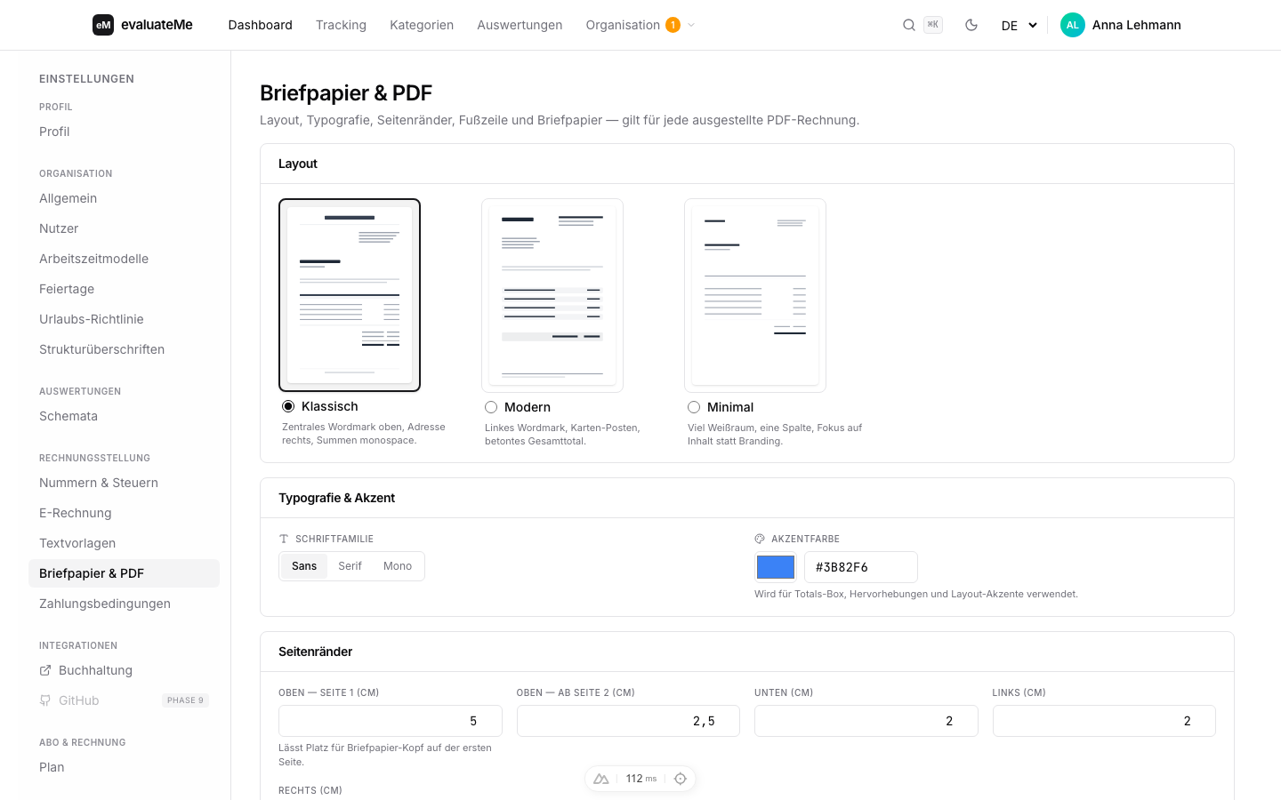Open Arbeitszeitmodelle settings
This screenshot has width=1281, height=800.
tap(124, 259)
